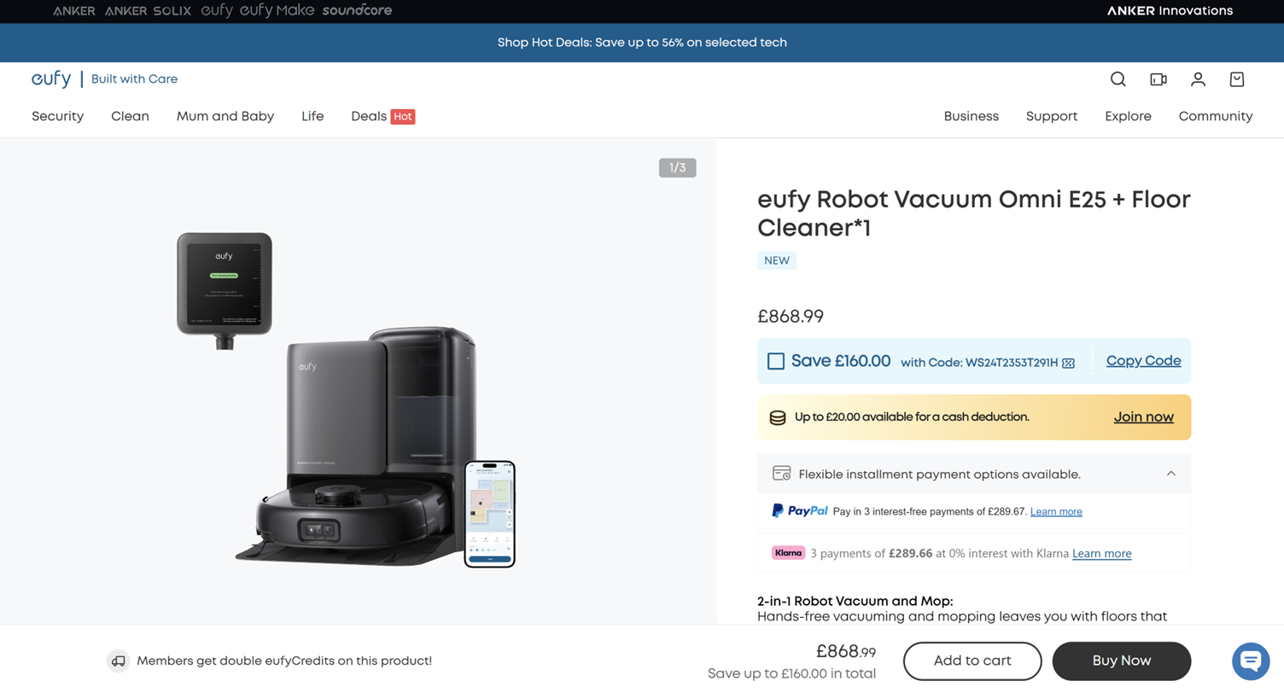
Task: Click the Add to cart button
Action: tap(972, 661)
